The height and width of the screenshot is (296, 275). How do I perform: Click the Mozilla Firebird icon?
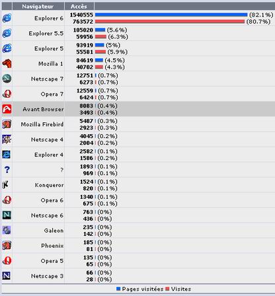[x=7, y=124]
